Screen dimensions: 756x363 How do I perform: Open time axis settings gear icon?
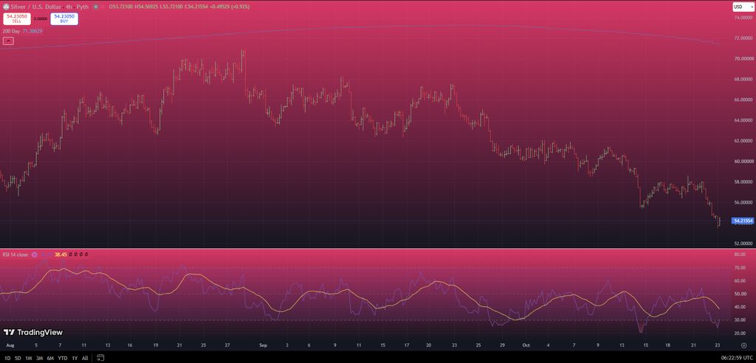point(743,345)
